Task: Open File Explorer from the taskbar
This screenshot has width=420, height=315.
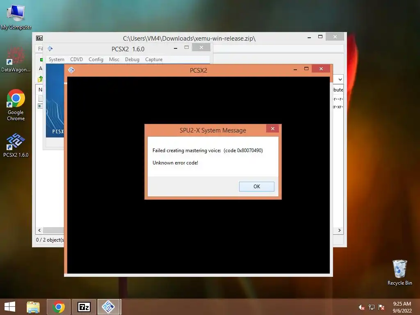Action: [x=33, y=307]
